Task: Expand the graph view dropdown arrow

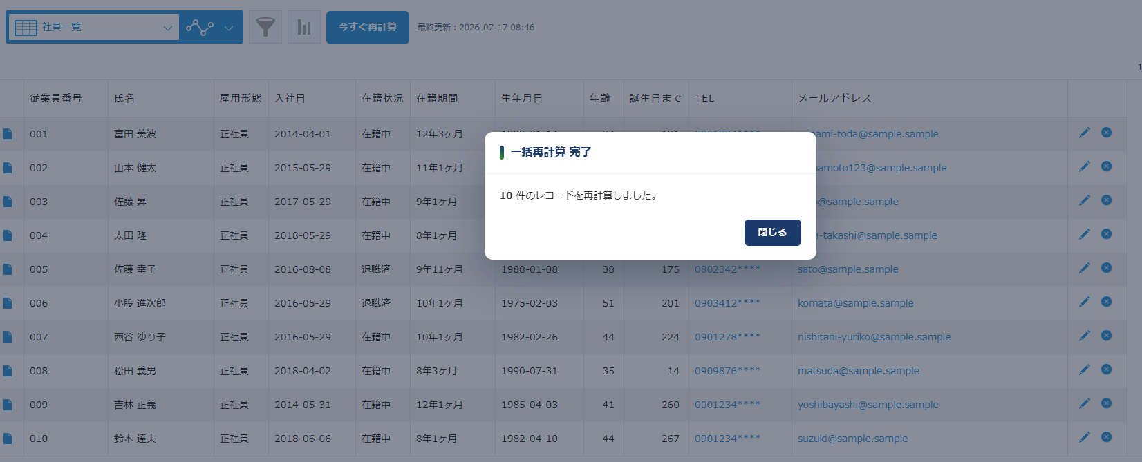Action: (x=229, y=28)
